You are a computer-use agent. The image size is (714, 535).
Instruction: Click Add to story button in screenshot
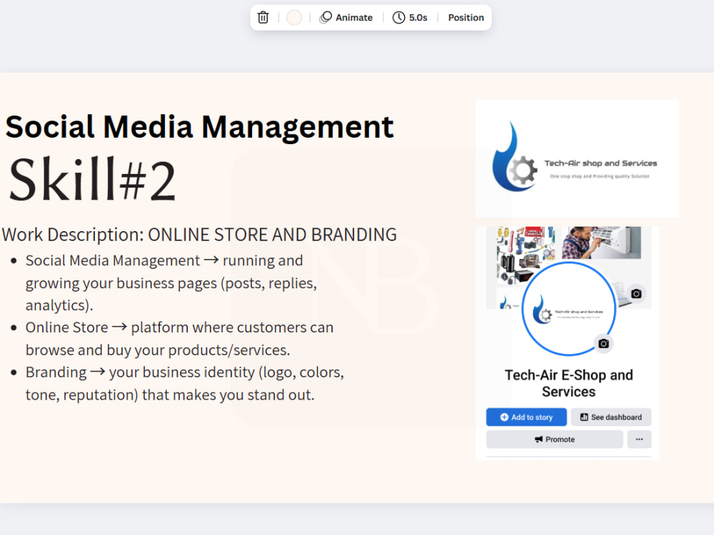tap(526, 417)
